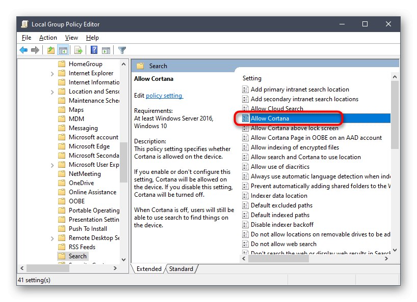Click the policy icon beside Do not allow web search
The image size is (417, 302).
pos(246,244)
